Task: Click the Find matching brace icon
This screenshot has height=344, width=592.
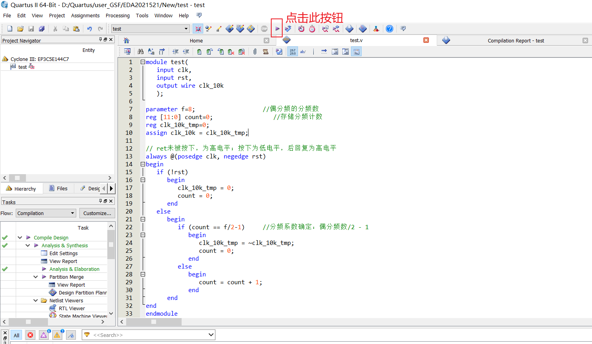Action: 162,52
